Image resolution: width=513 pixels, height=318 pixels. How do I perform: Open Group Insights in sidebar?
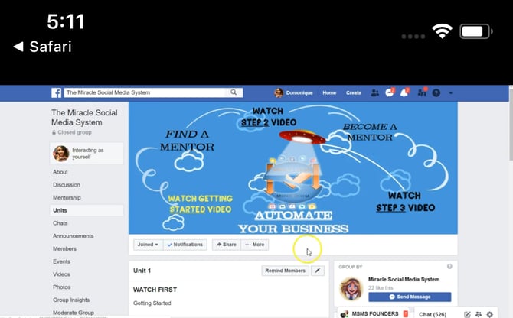(71, 300)
